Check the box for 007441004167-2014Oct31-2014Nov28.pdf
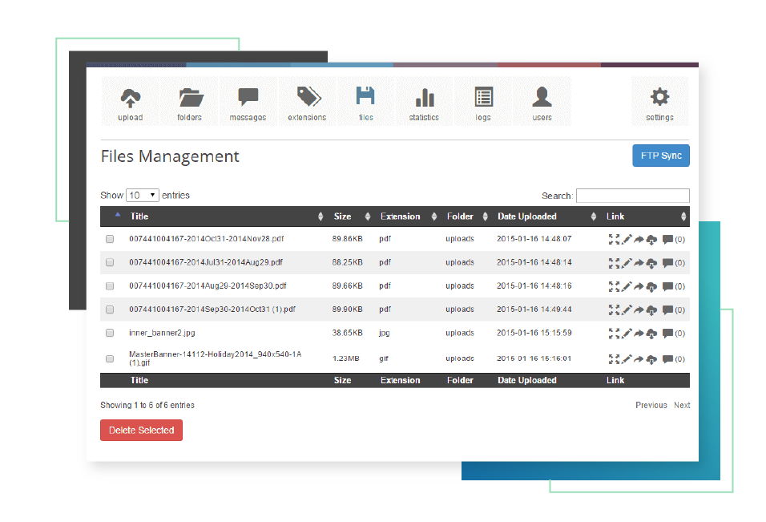 110,239
